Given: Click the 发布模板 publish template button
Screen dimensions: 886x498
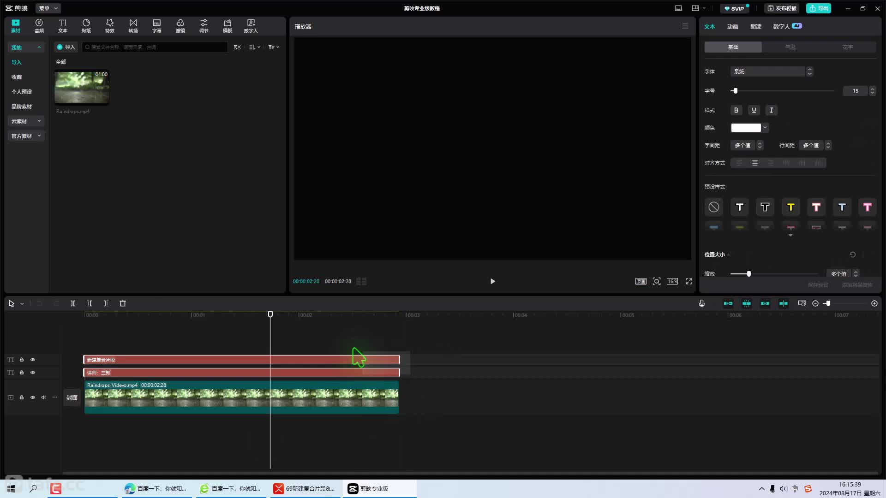Looking at the screenshot, I should click(x=782, y=8).
